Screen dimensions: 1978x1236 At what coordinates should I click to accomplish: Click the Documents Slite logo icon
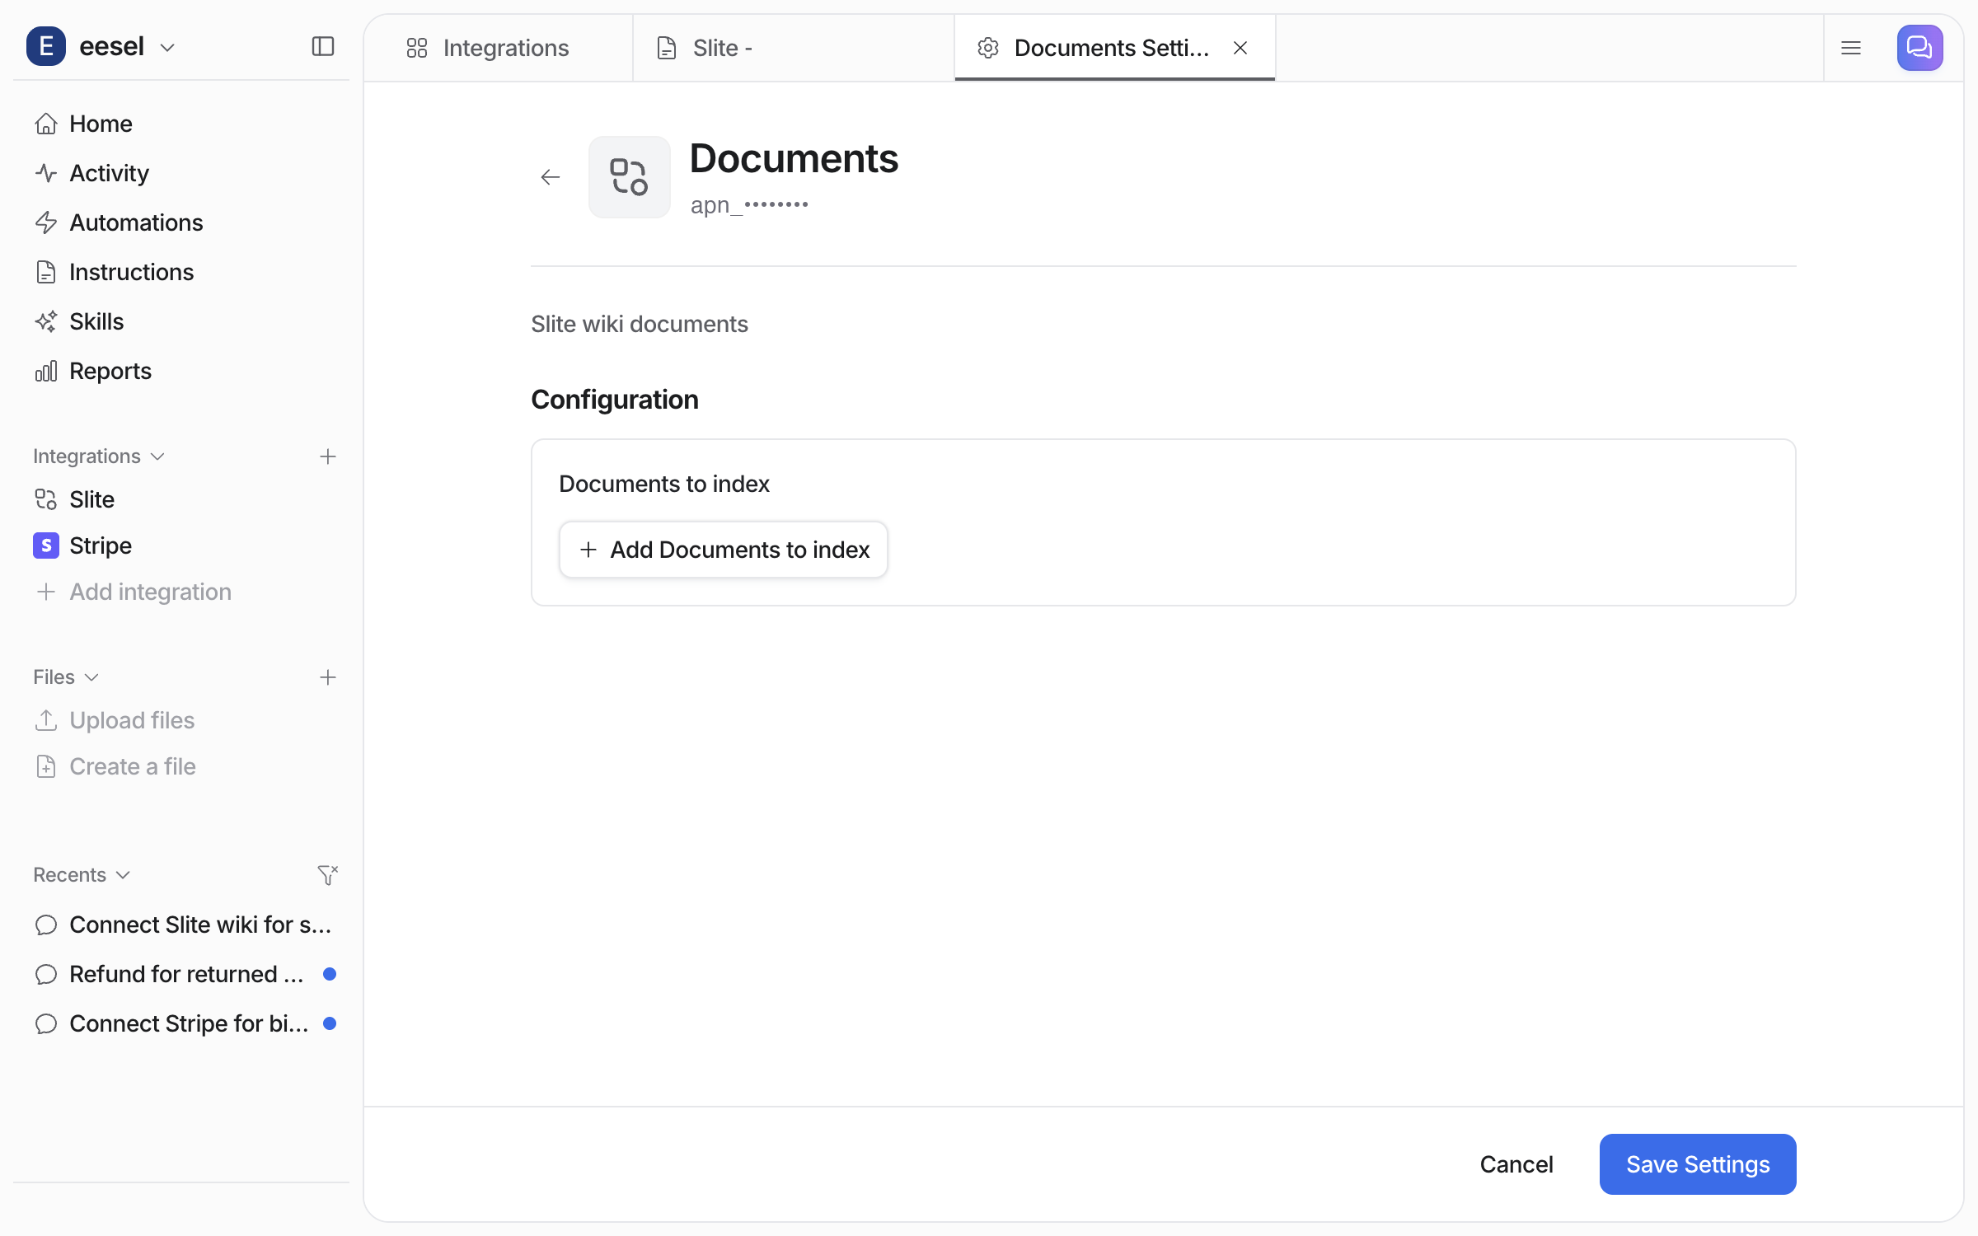click(x=630, y=177)
